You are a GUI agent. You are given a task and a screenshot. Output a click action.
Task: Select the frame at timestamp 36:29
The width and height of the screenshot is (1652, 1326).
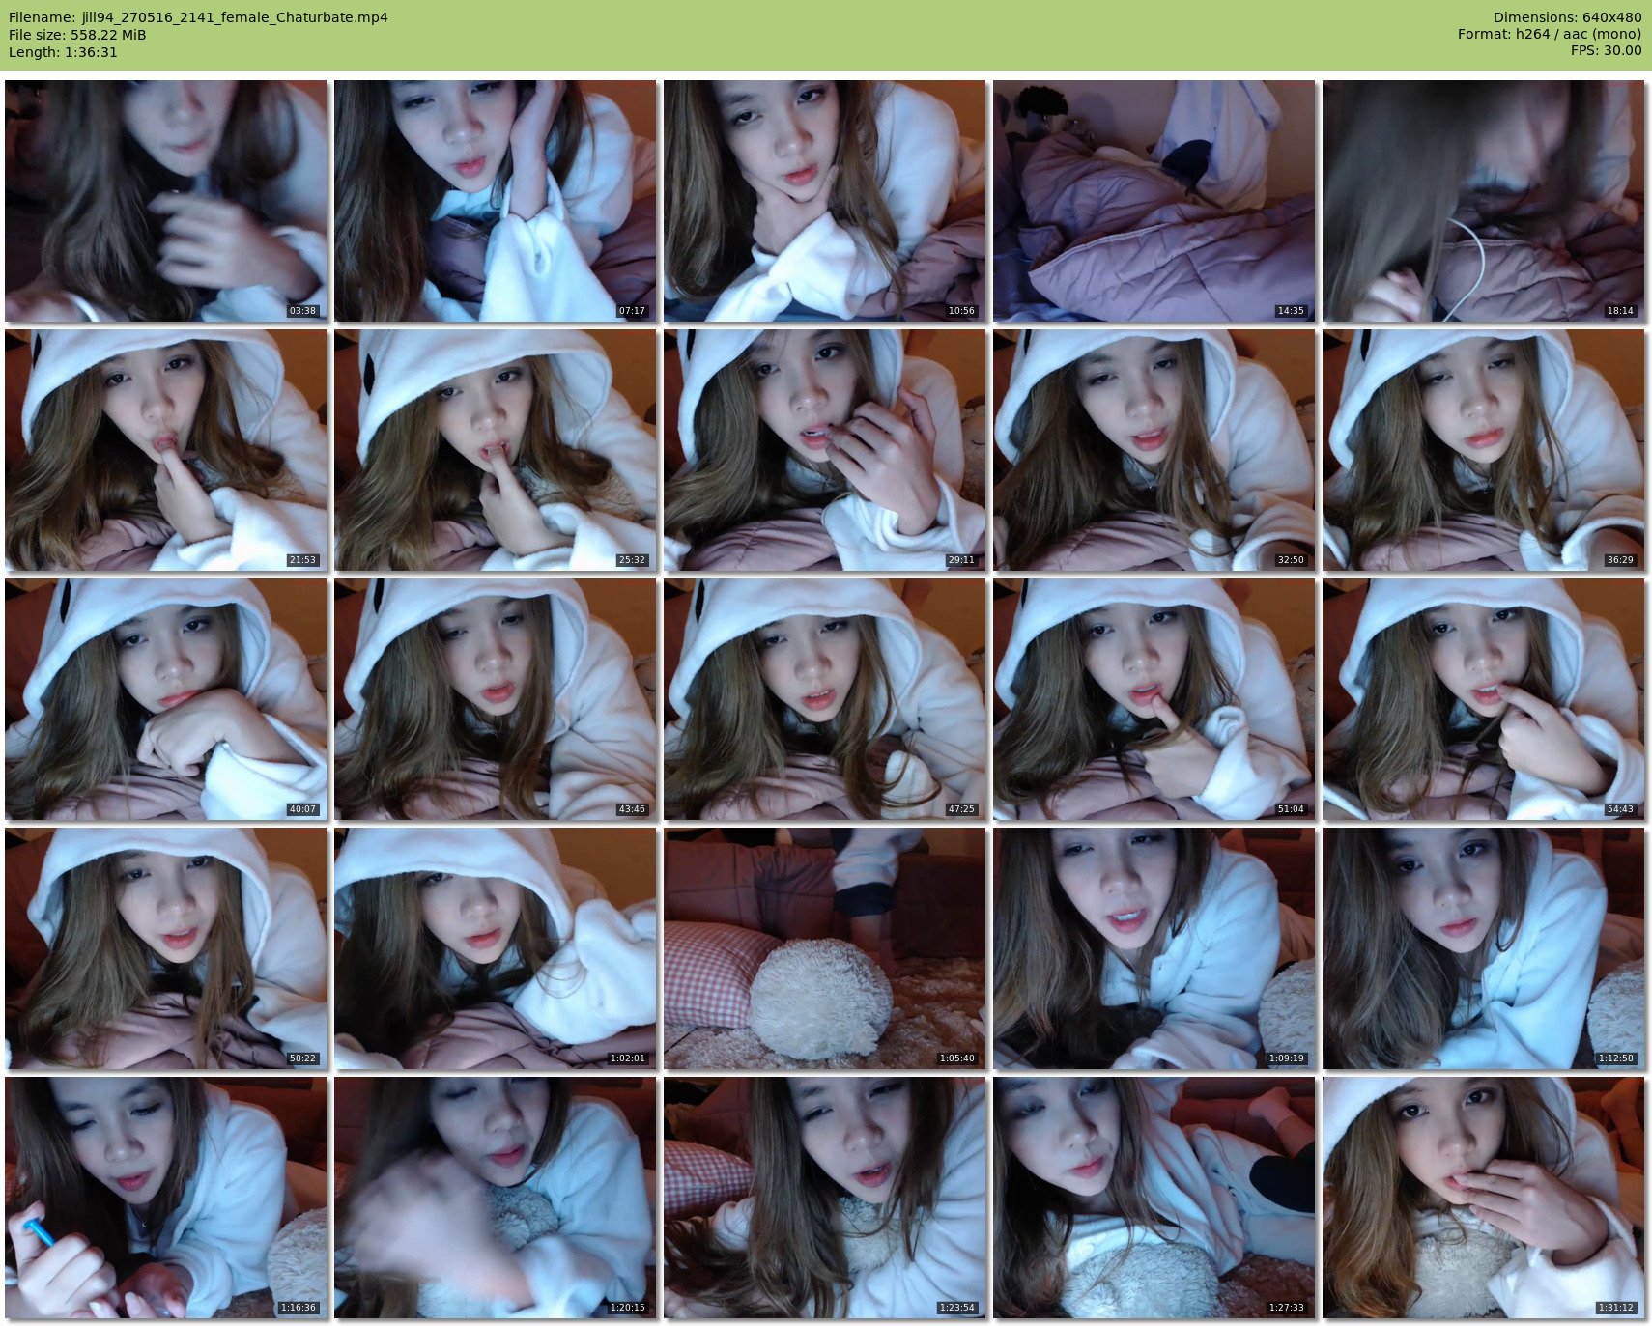coord(1484,450)
